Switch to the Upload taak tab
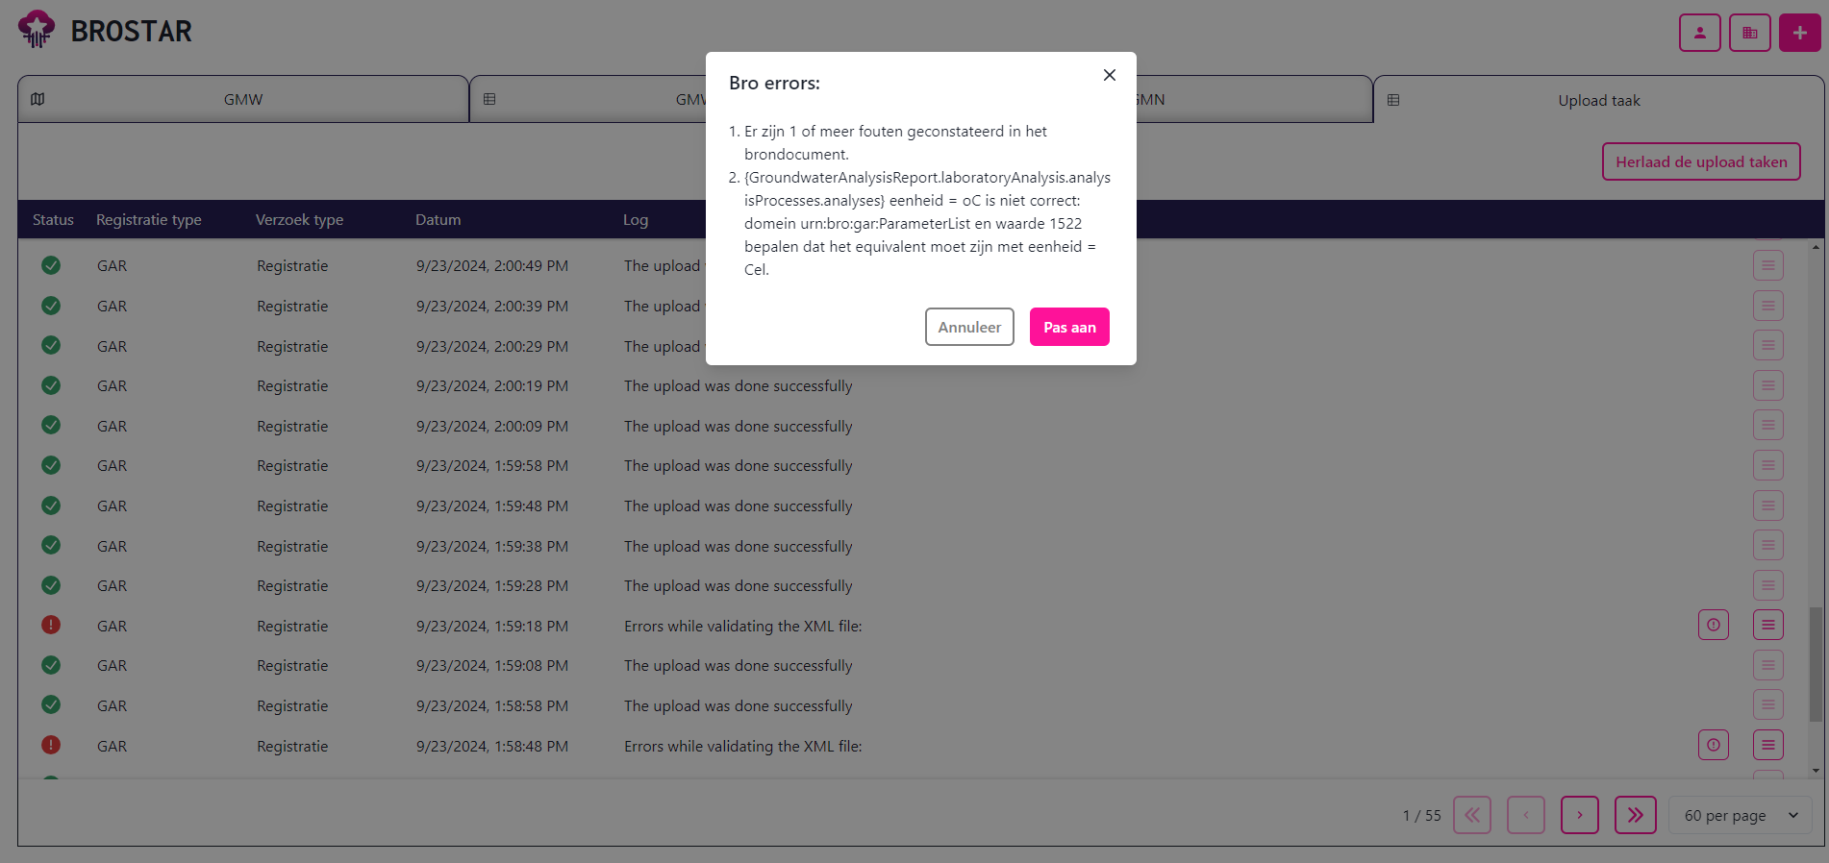Screen dimensions: 1829x863 pyautogui.click(x=1599, y=100)
